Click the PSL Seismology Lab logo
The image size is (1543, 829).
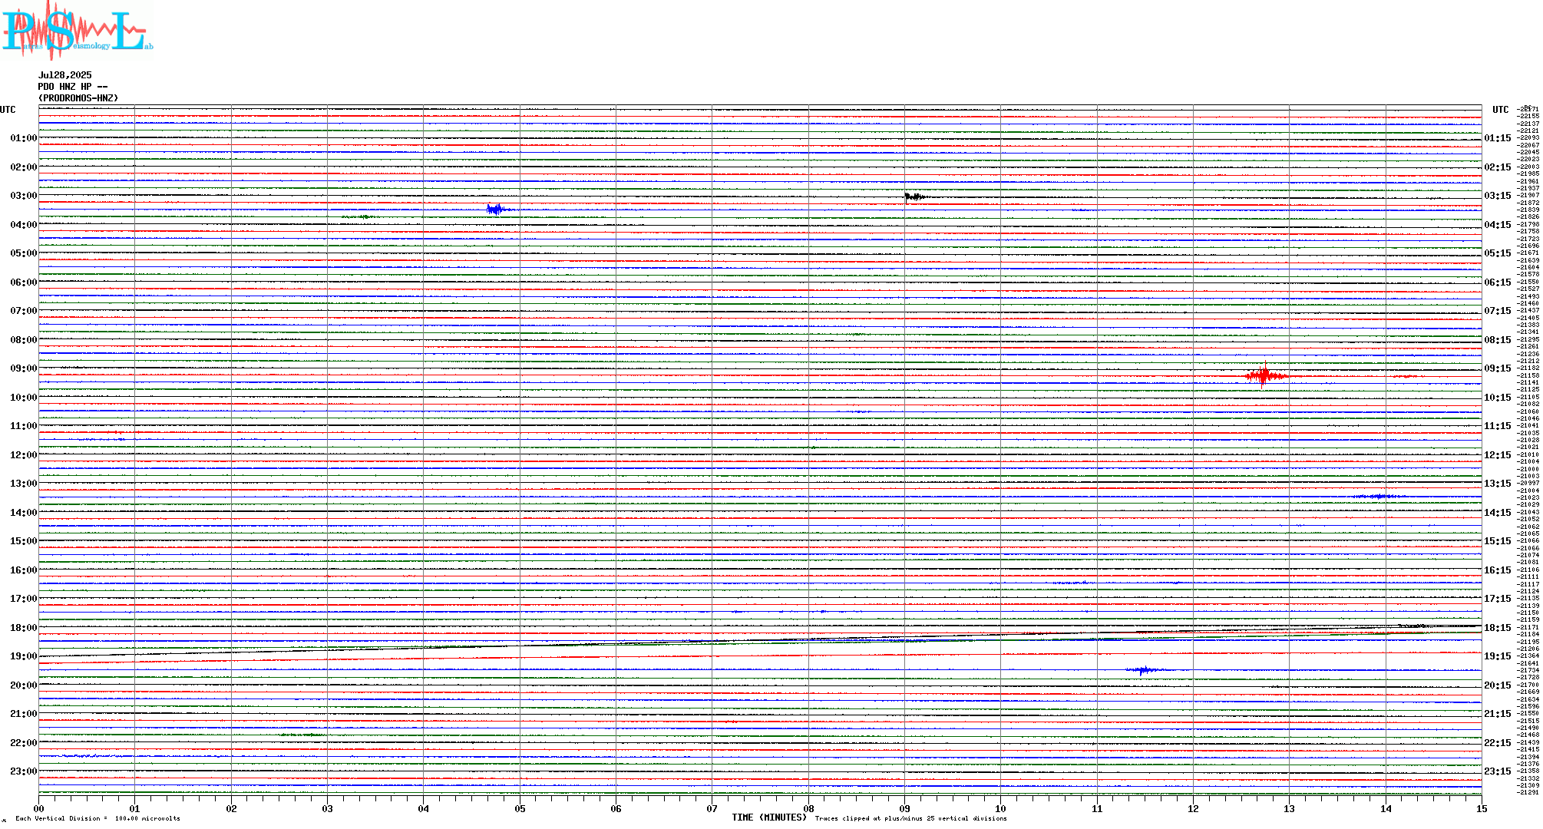coord(77,31)
